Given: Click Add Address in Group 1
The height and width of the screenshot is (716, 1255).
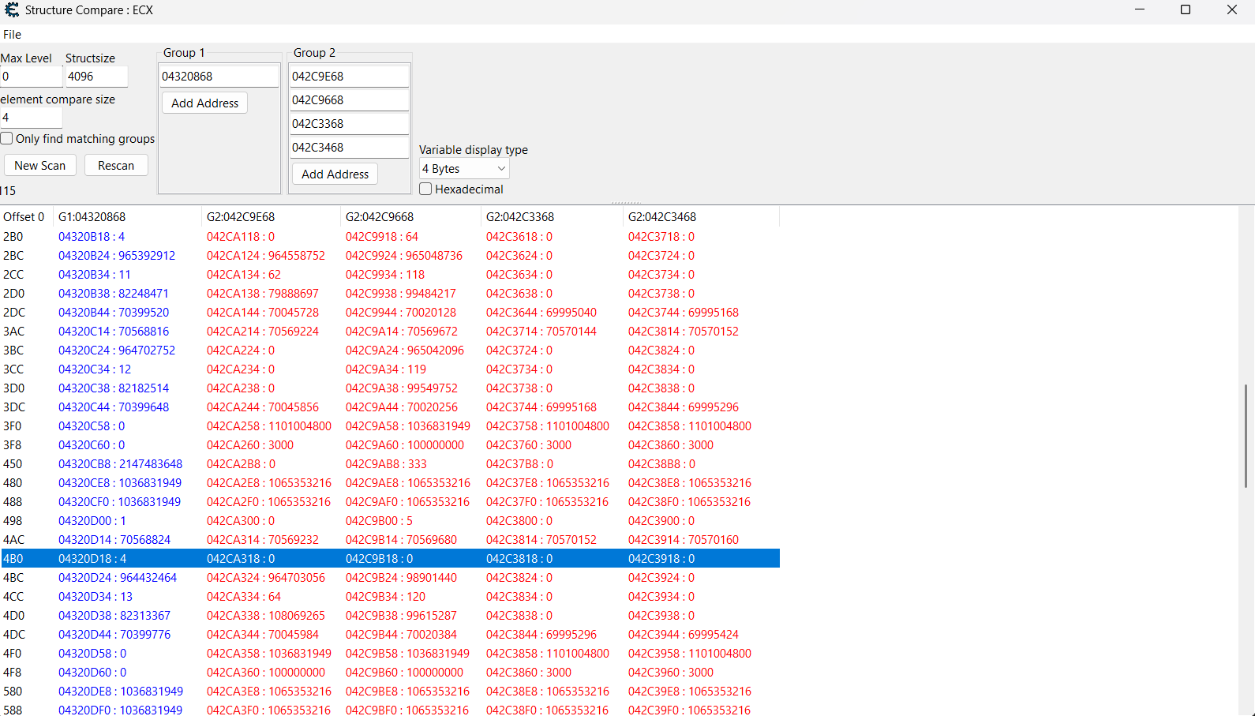Looking at the screenshot, I should 204,103.
